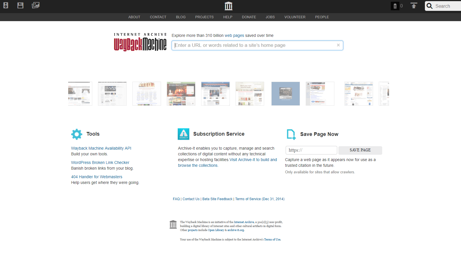Click the floppy disk software icon

point(20,5)
